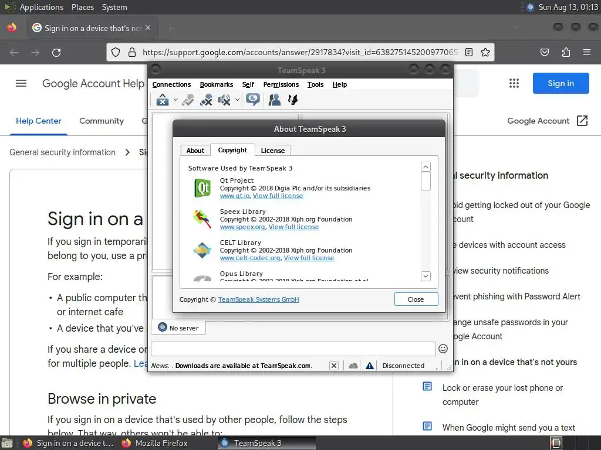Open the Firefox hamburger application menu
Viewport: 601px width, 450px height.
coord(587,52)
